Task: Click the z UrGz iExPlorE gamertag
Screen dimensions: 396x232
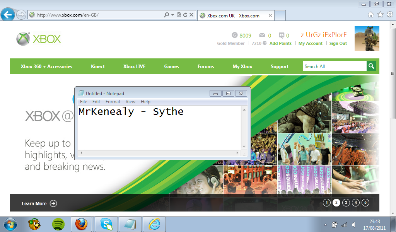Action: click(324, 35)
